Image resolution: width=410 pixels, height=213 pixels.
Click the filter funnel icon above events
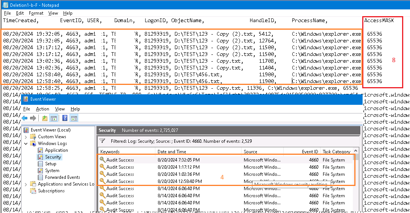102,141
